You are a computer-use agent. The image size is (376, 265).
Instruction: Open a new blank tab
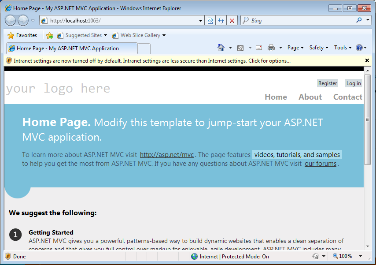pos(144,49)
